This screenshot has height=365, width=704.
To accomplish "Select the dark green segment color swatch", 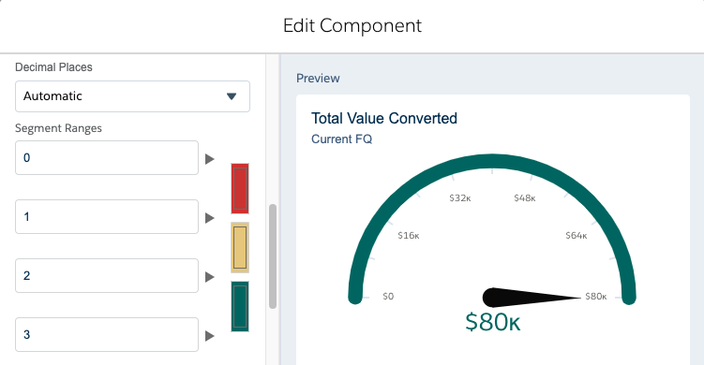I will pyautogui.click(x=240, y=306).
